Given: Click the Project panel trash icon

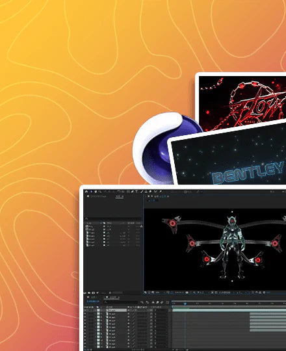Looking at the screenshot, I should 110,292.
